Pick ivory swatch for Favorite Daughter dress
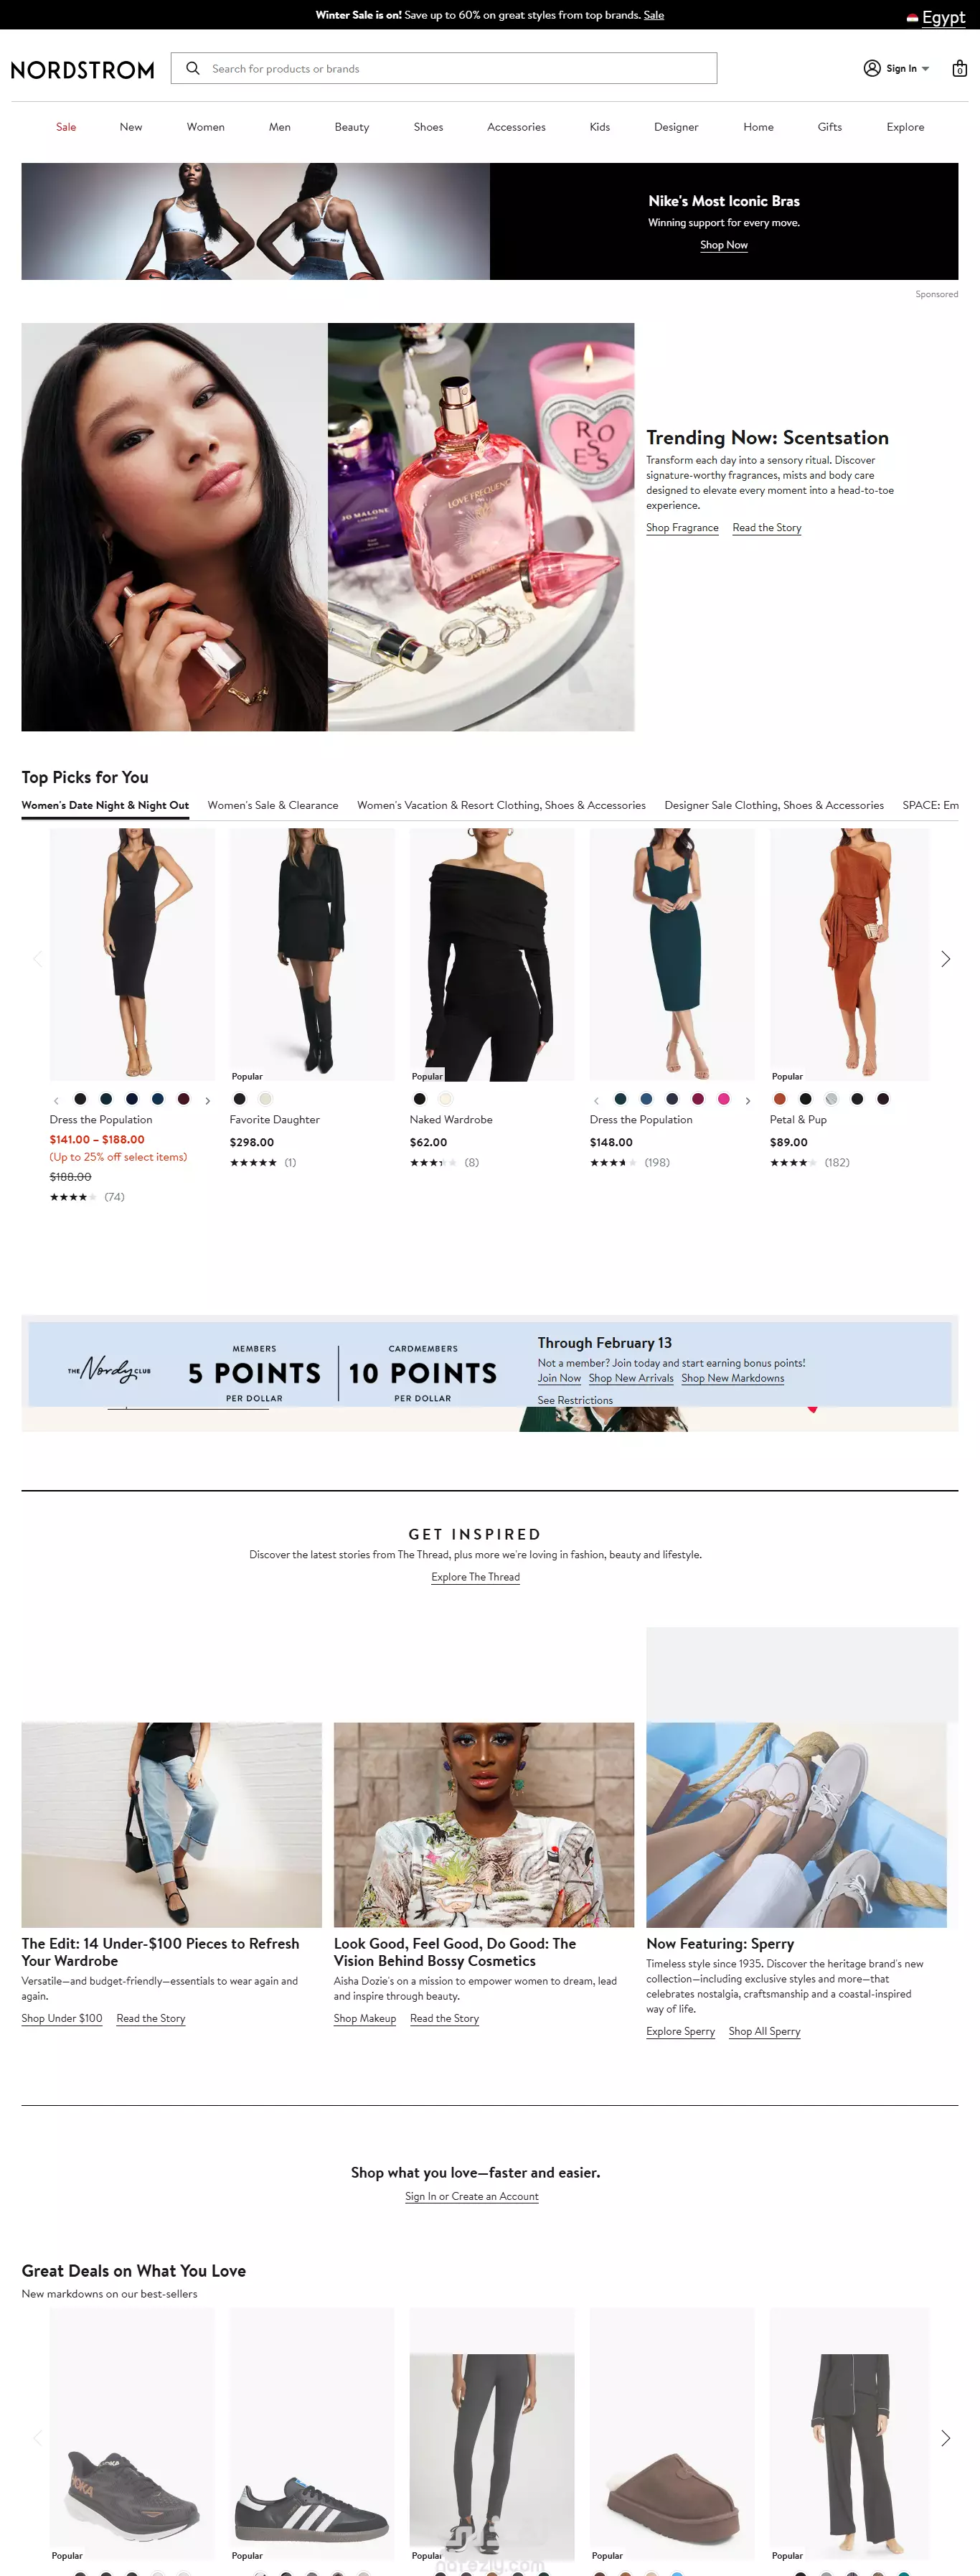Image resolution: width=980 pixels, height=2576 pixels. click(265, 1099)
